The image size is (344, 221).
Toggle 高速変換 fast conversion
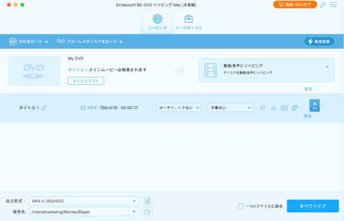click(319, 41)
